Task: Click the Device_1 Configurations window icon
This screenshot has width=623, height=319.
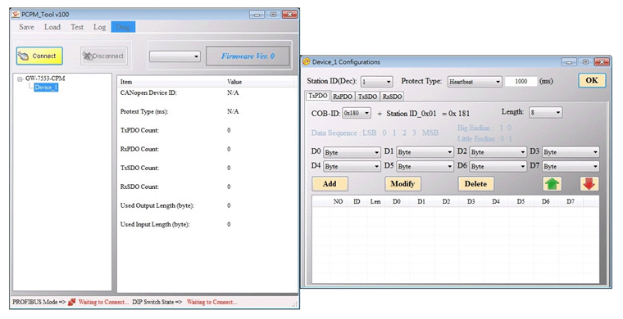Action: (x=307, y=62)
